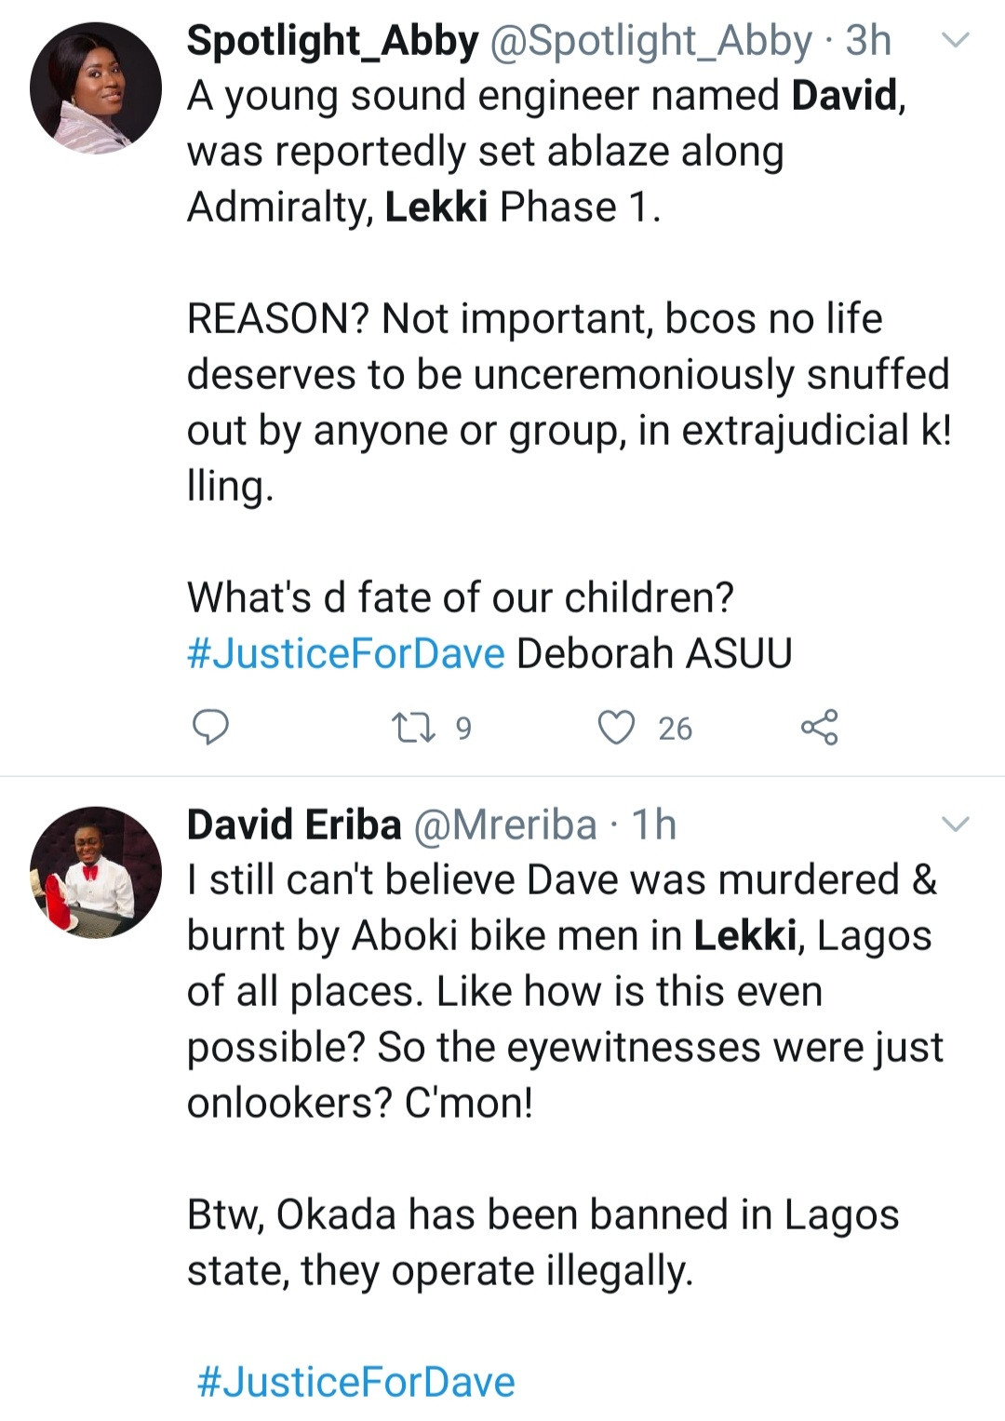Open David Eriba's profile picture
Viewport: 1005px width, 1421px height.
(96, 872)
